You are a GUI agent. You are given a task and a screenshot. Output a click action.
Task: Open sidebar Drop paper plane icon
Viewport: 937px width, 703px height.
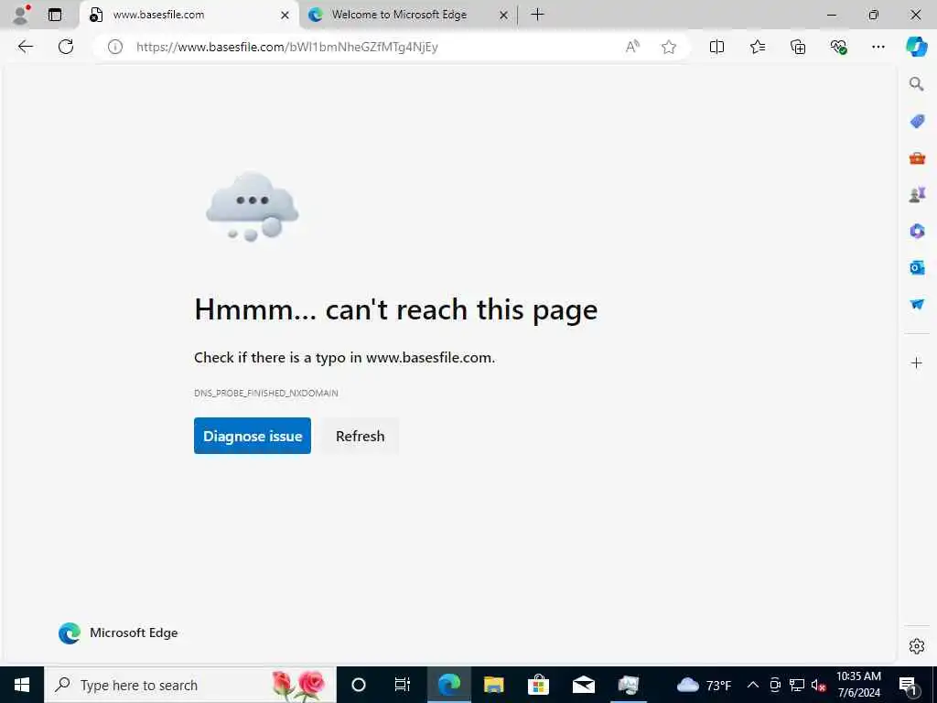[917, 304]
